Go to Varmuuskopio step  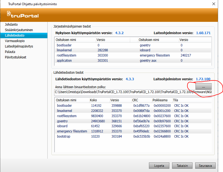click(15, 41)
